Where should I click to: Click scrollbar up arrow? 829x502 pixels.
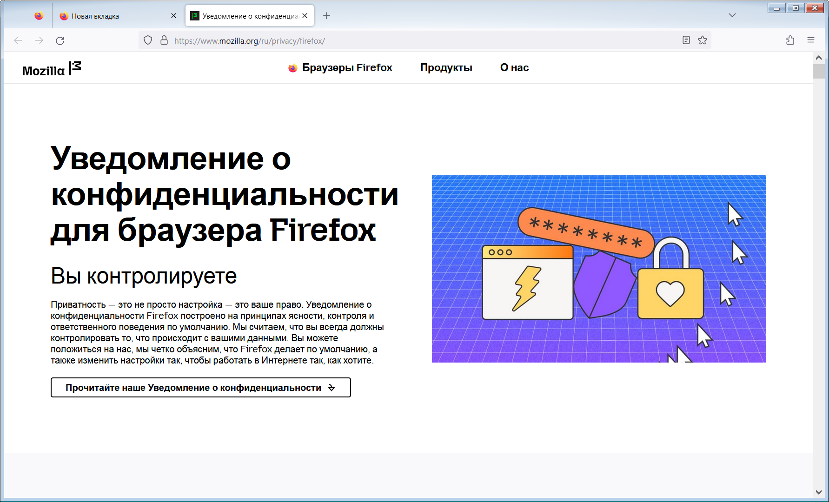(819, 58)
